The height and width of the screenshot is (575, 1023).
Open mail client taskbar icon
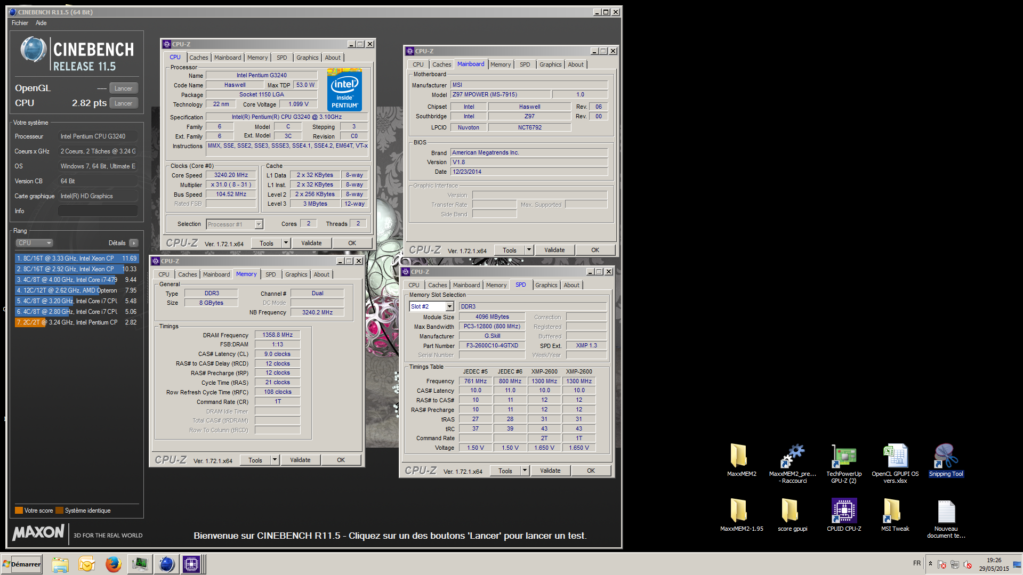(x=86, y=564)
